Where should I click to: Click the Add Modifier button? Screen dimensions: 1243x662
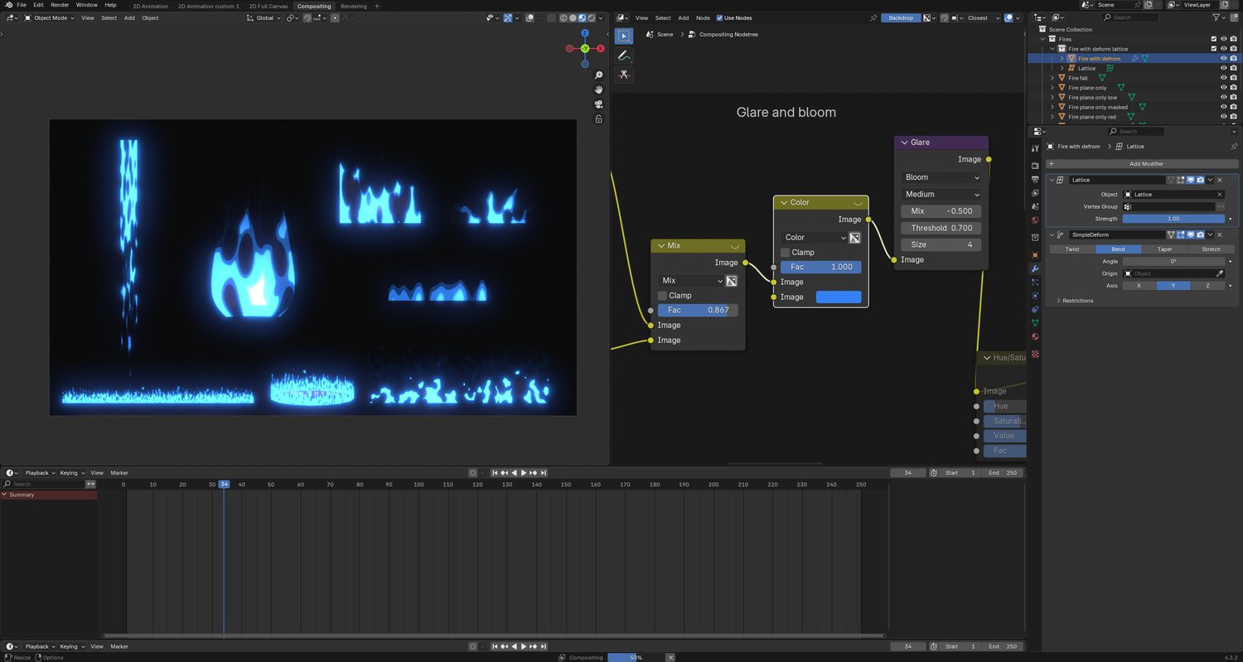(1146, 164)
